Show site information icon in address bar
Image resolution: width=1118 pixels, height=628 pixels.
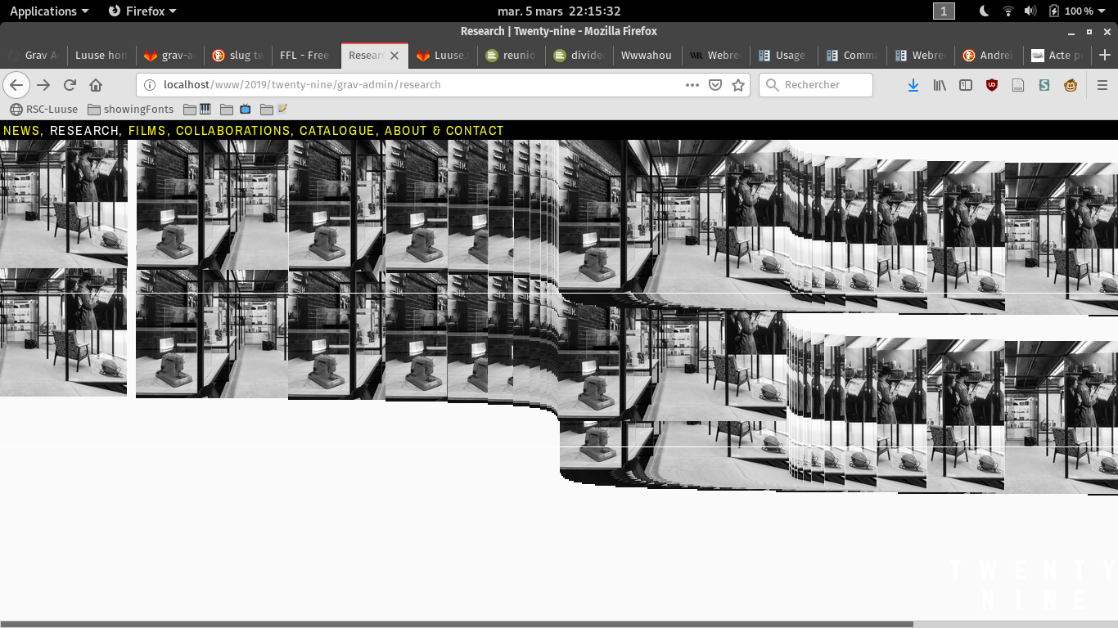click(149, 85)
